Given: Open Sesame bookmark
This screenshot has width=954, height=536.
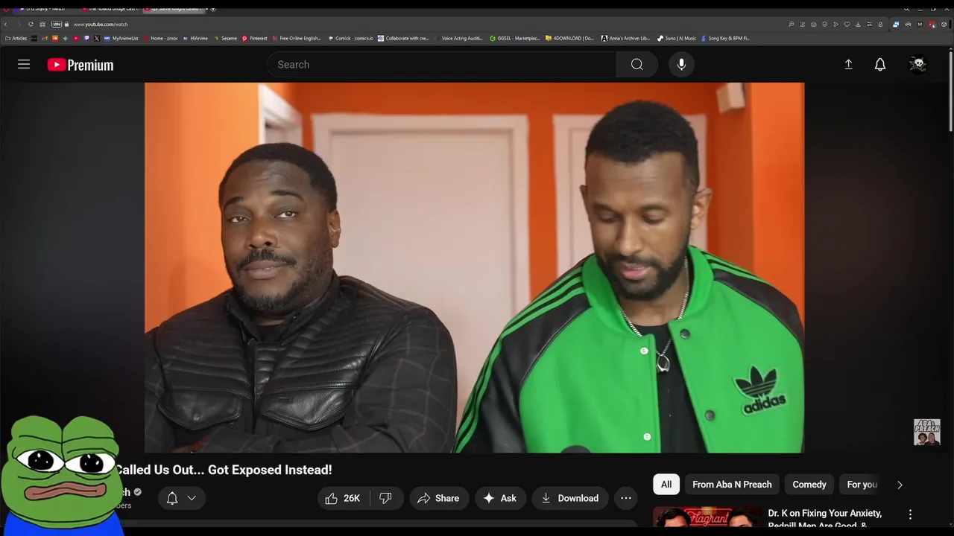Looking at the screenshot, I should pyautogui.click(x=225, y=38).
